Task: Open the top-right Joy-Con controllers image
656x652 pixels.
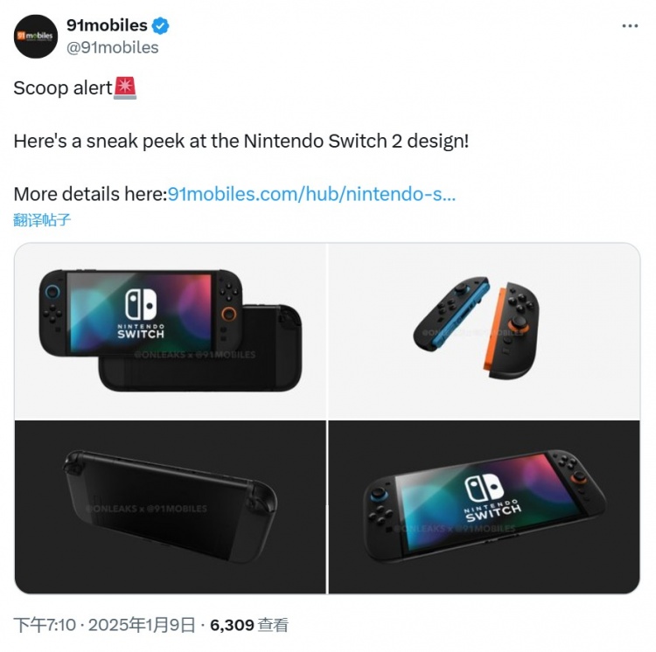Action: (x=484, y=330)
